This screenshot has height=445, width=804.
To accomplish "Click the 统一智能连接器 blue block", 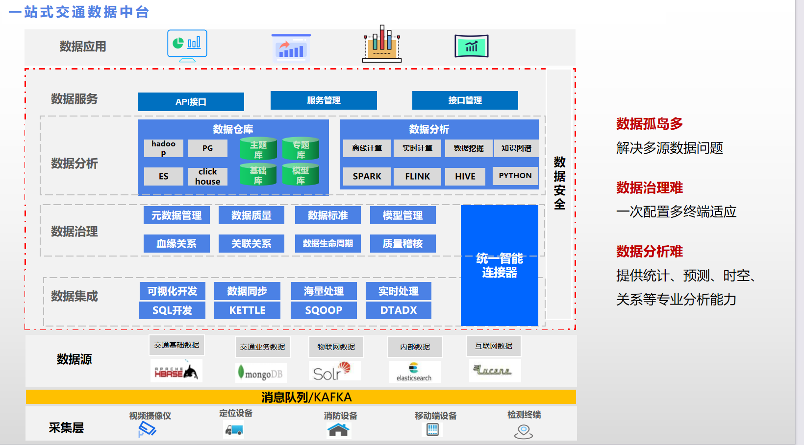I will click(500, 265).
